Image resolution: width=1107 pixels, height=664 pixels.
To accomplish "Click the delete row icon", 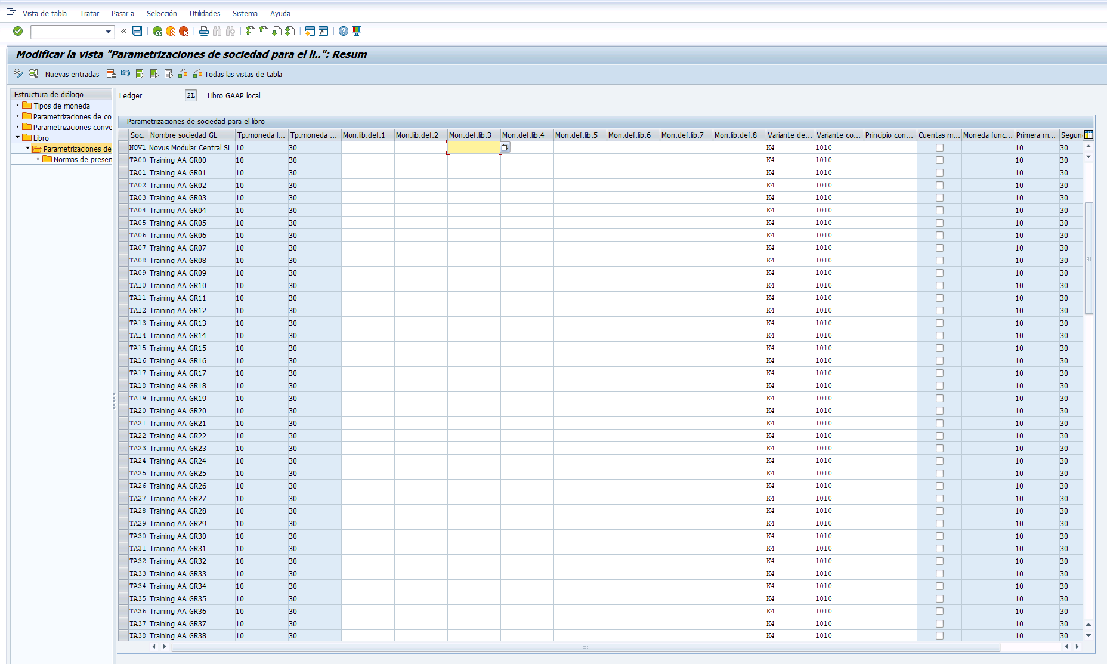I will [x=111, y=74].
